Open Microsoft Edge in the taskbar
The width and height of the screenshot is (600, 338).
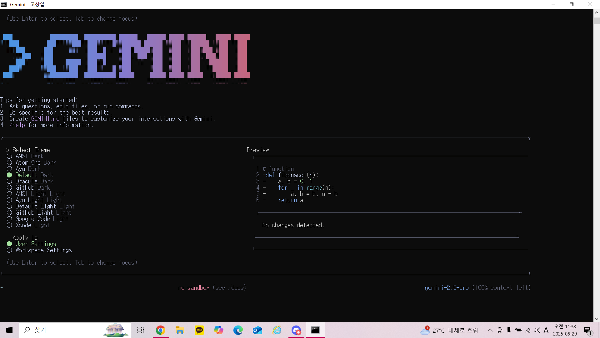[238, 330]
